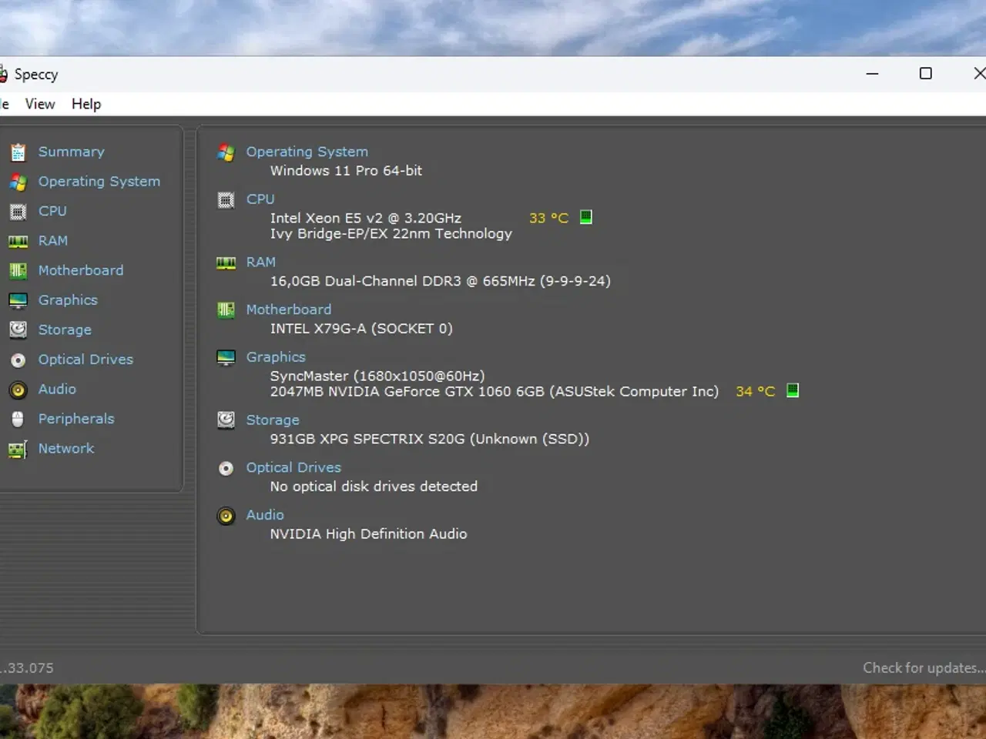Screen dimensions: 986x739
Task: Click SyncMaster (1680x1050@60Hz) text
Action: coord(377,376)
